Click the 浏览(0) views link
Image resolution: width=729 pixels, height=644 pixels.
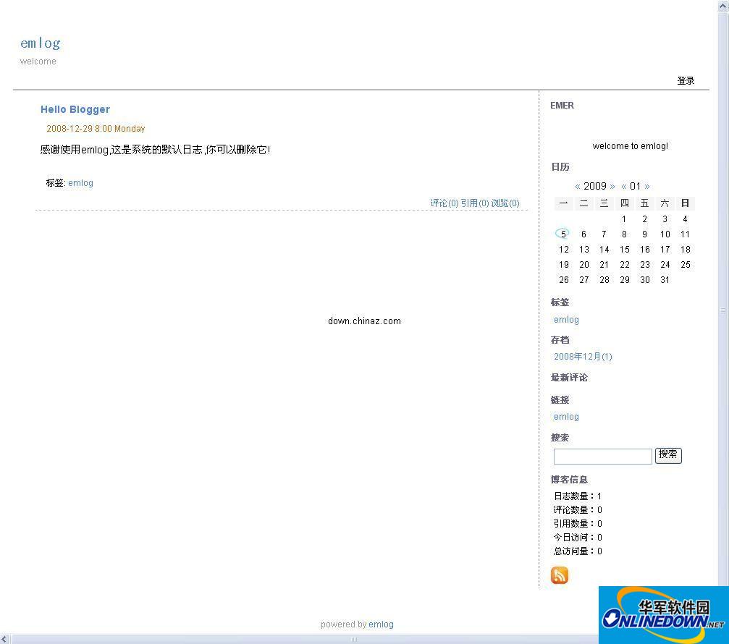(x=505, y=203)
